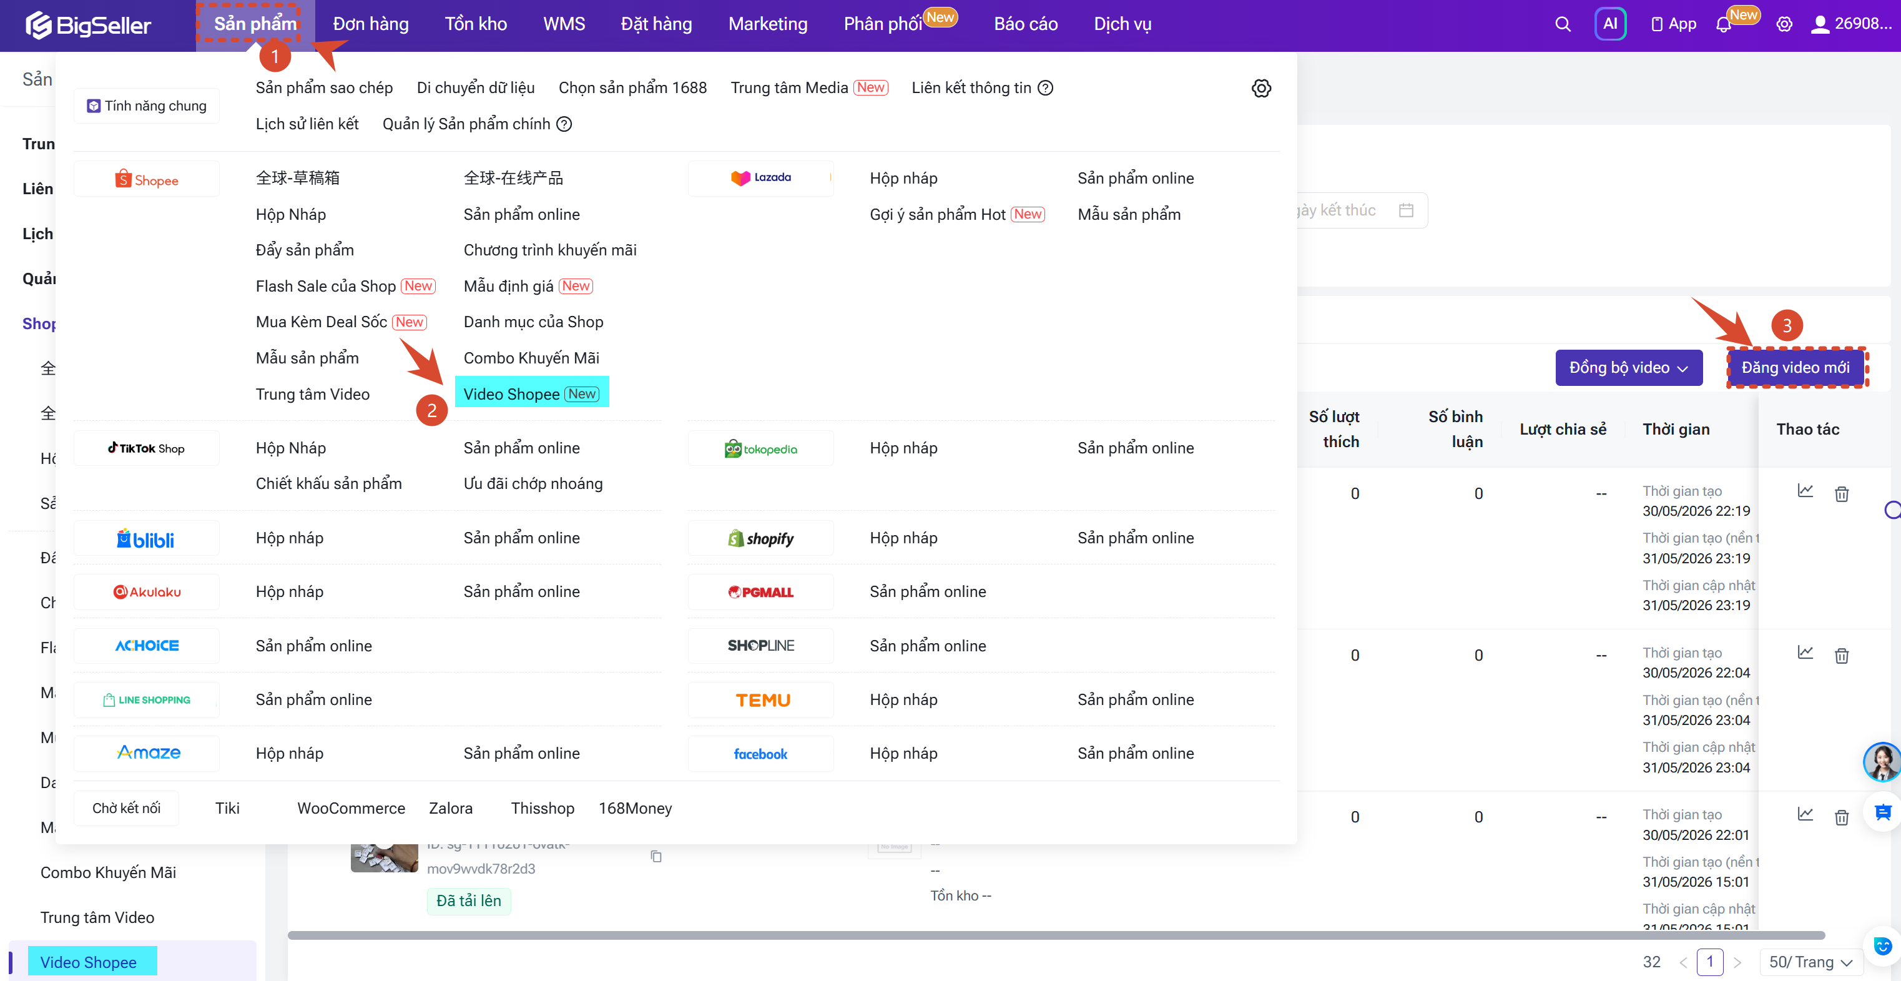Go to page 1 in pagination
Screen dimensions: 1901x981
pos(1709,962)
